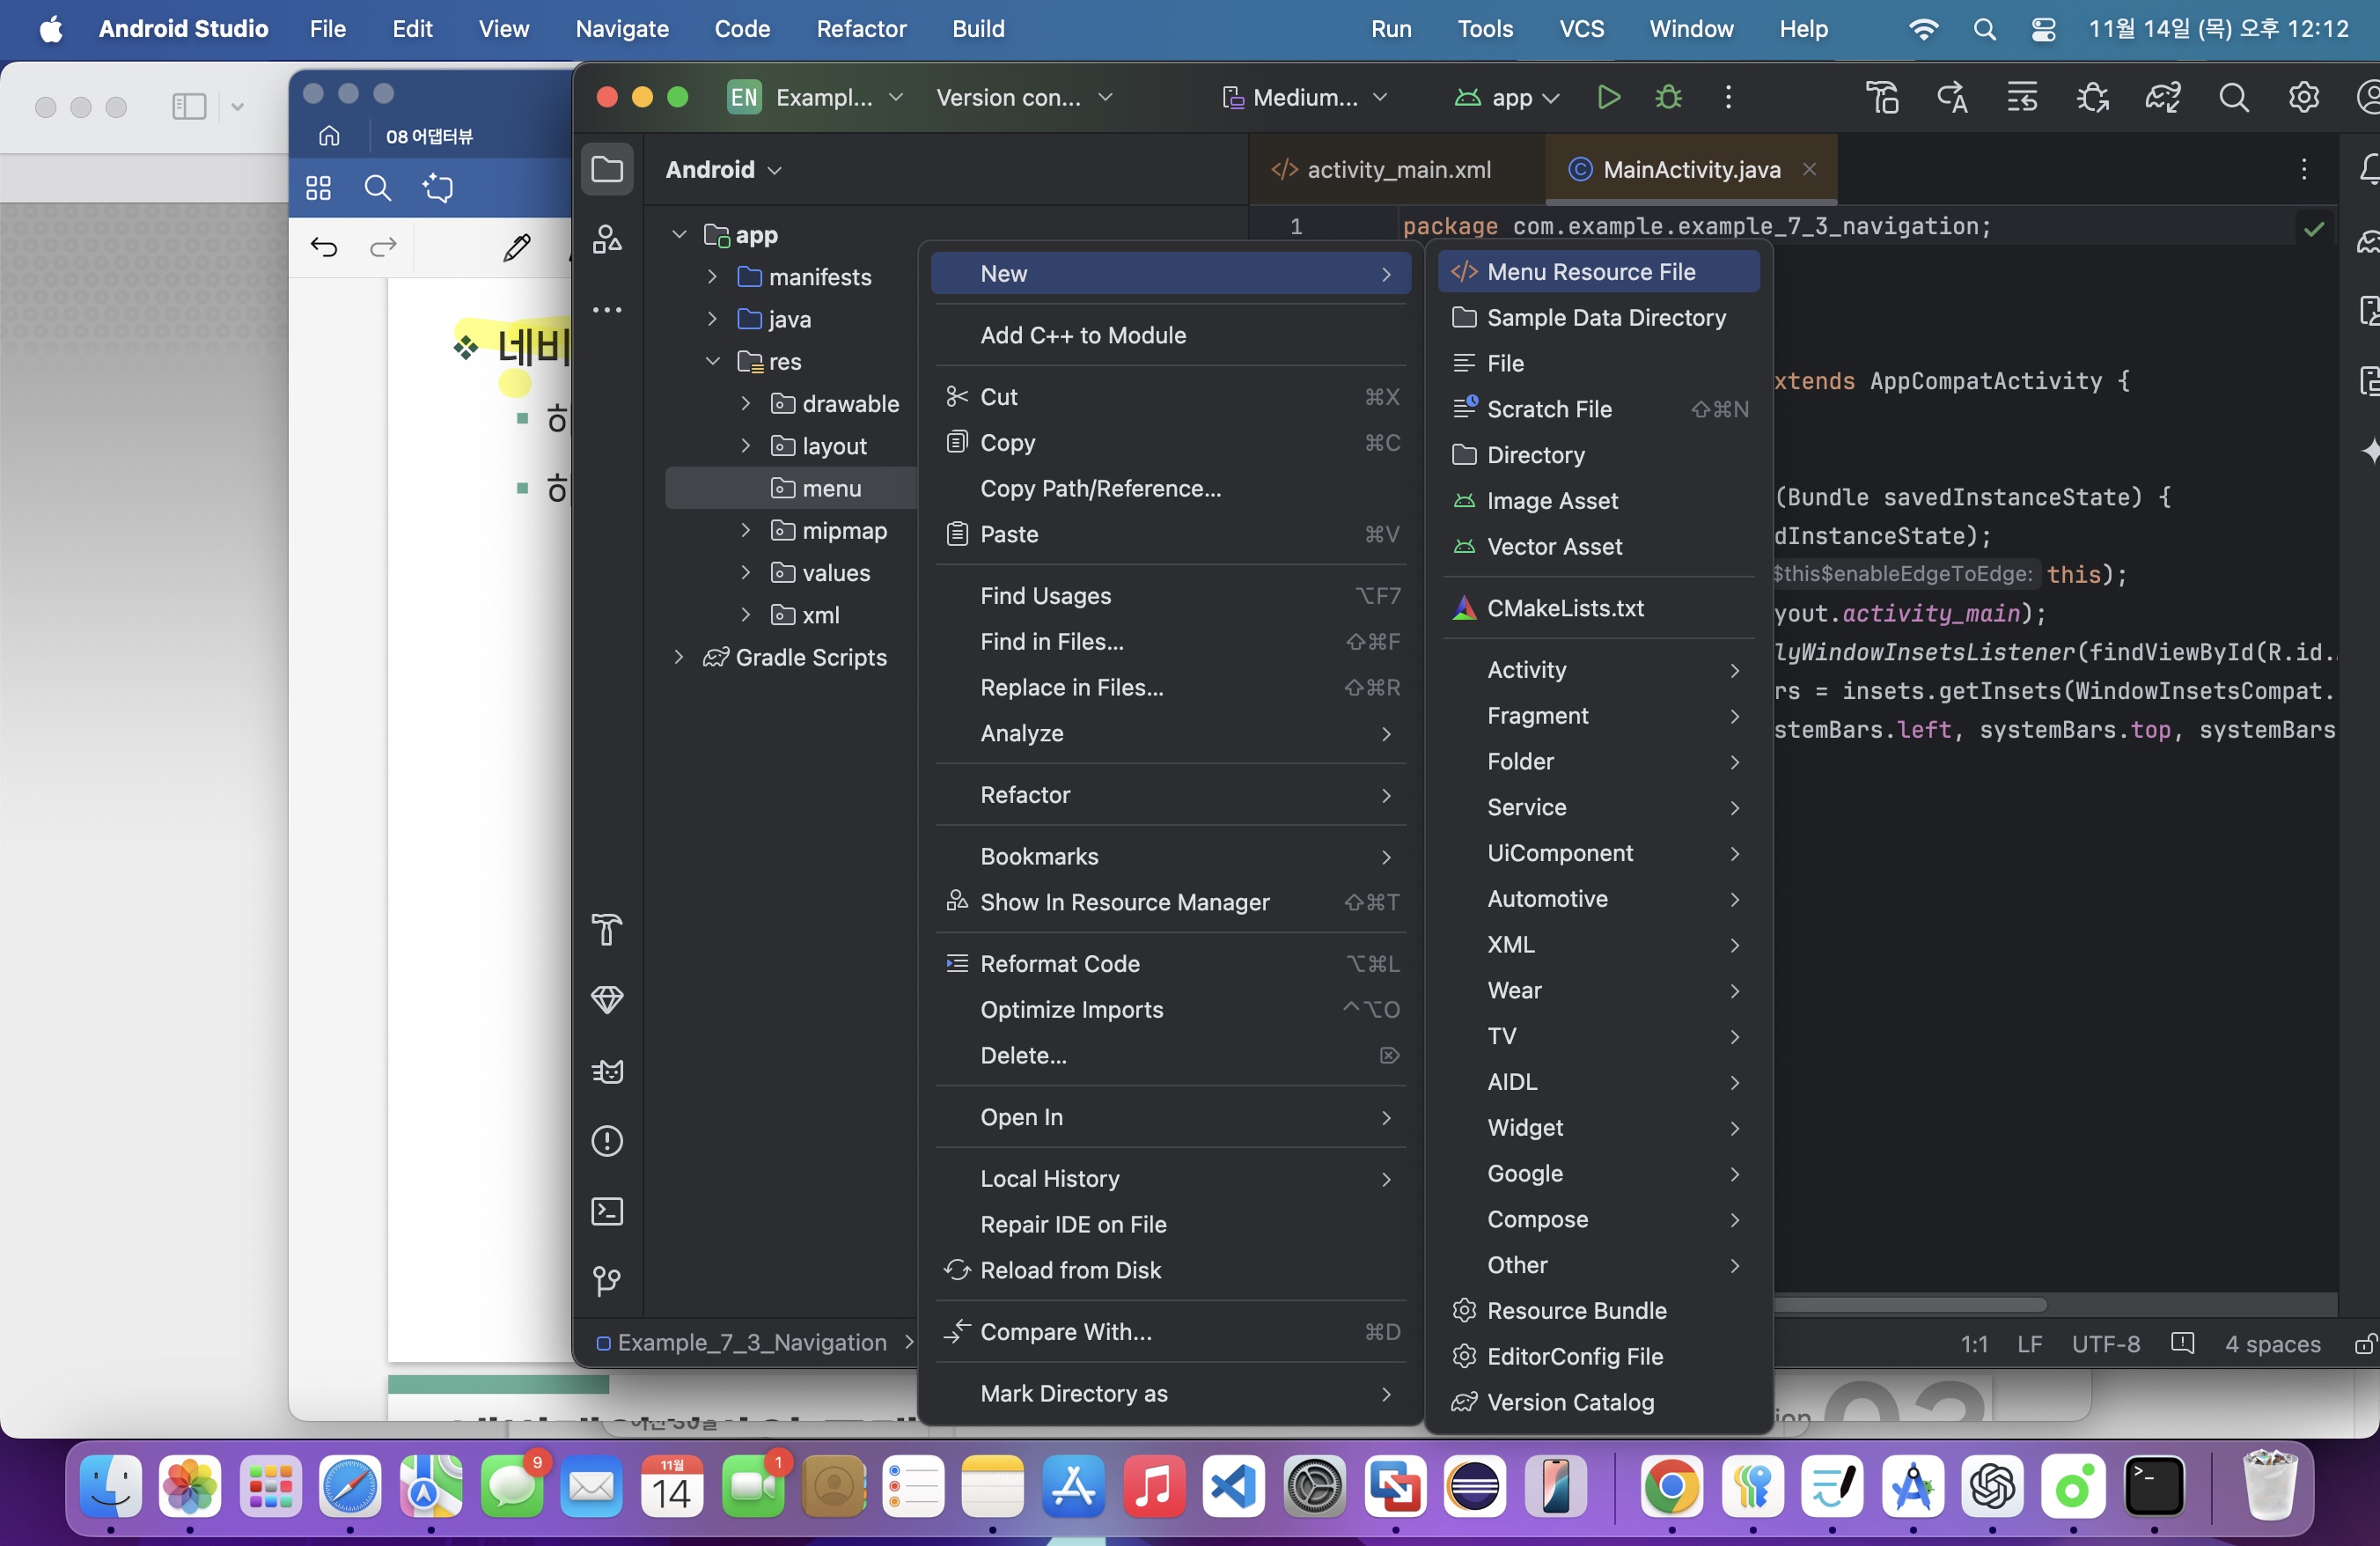
Task: Click the Debug app bug icon
Action: point(1668,97)
